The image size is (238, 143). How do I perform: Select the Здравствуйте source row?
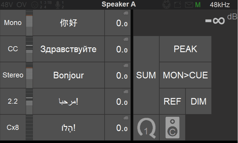coord(68,49)
